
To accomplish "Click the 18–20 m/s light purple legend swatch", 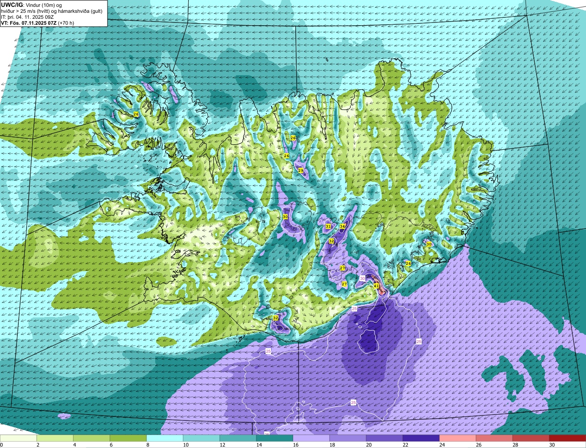I will pos(348,438).
